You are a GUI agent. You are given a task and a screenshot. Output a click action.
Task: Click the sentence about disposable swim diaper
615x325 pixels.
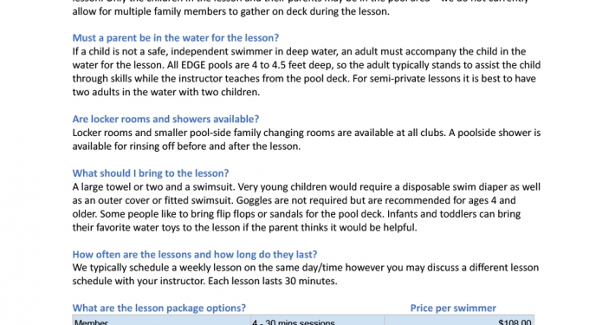coord(306,193)
